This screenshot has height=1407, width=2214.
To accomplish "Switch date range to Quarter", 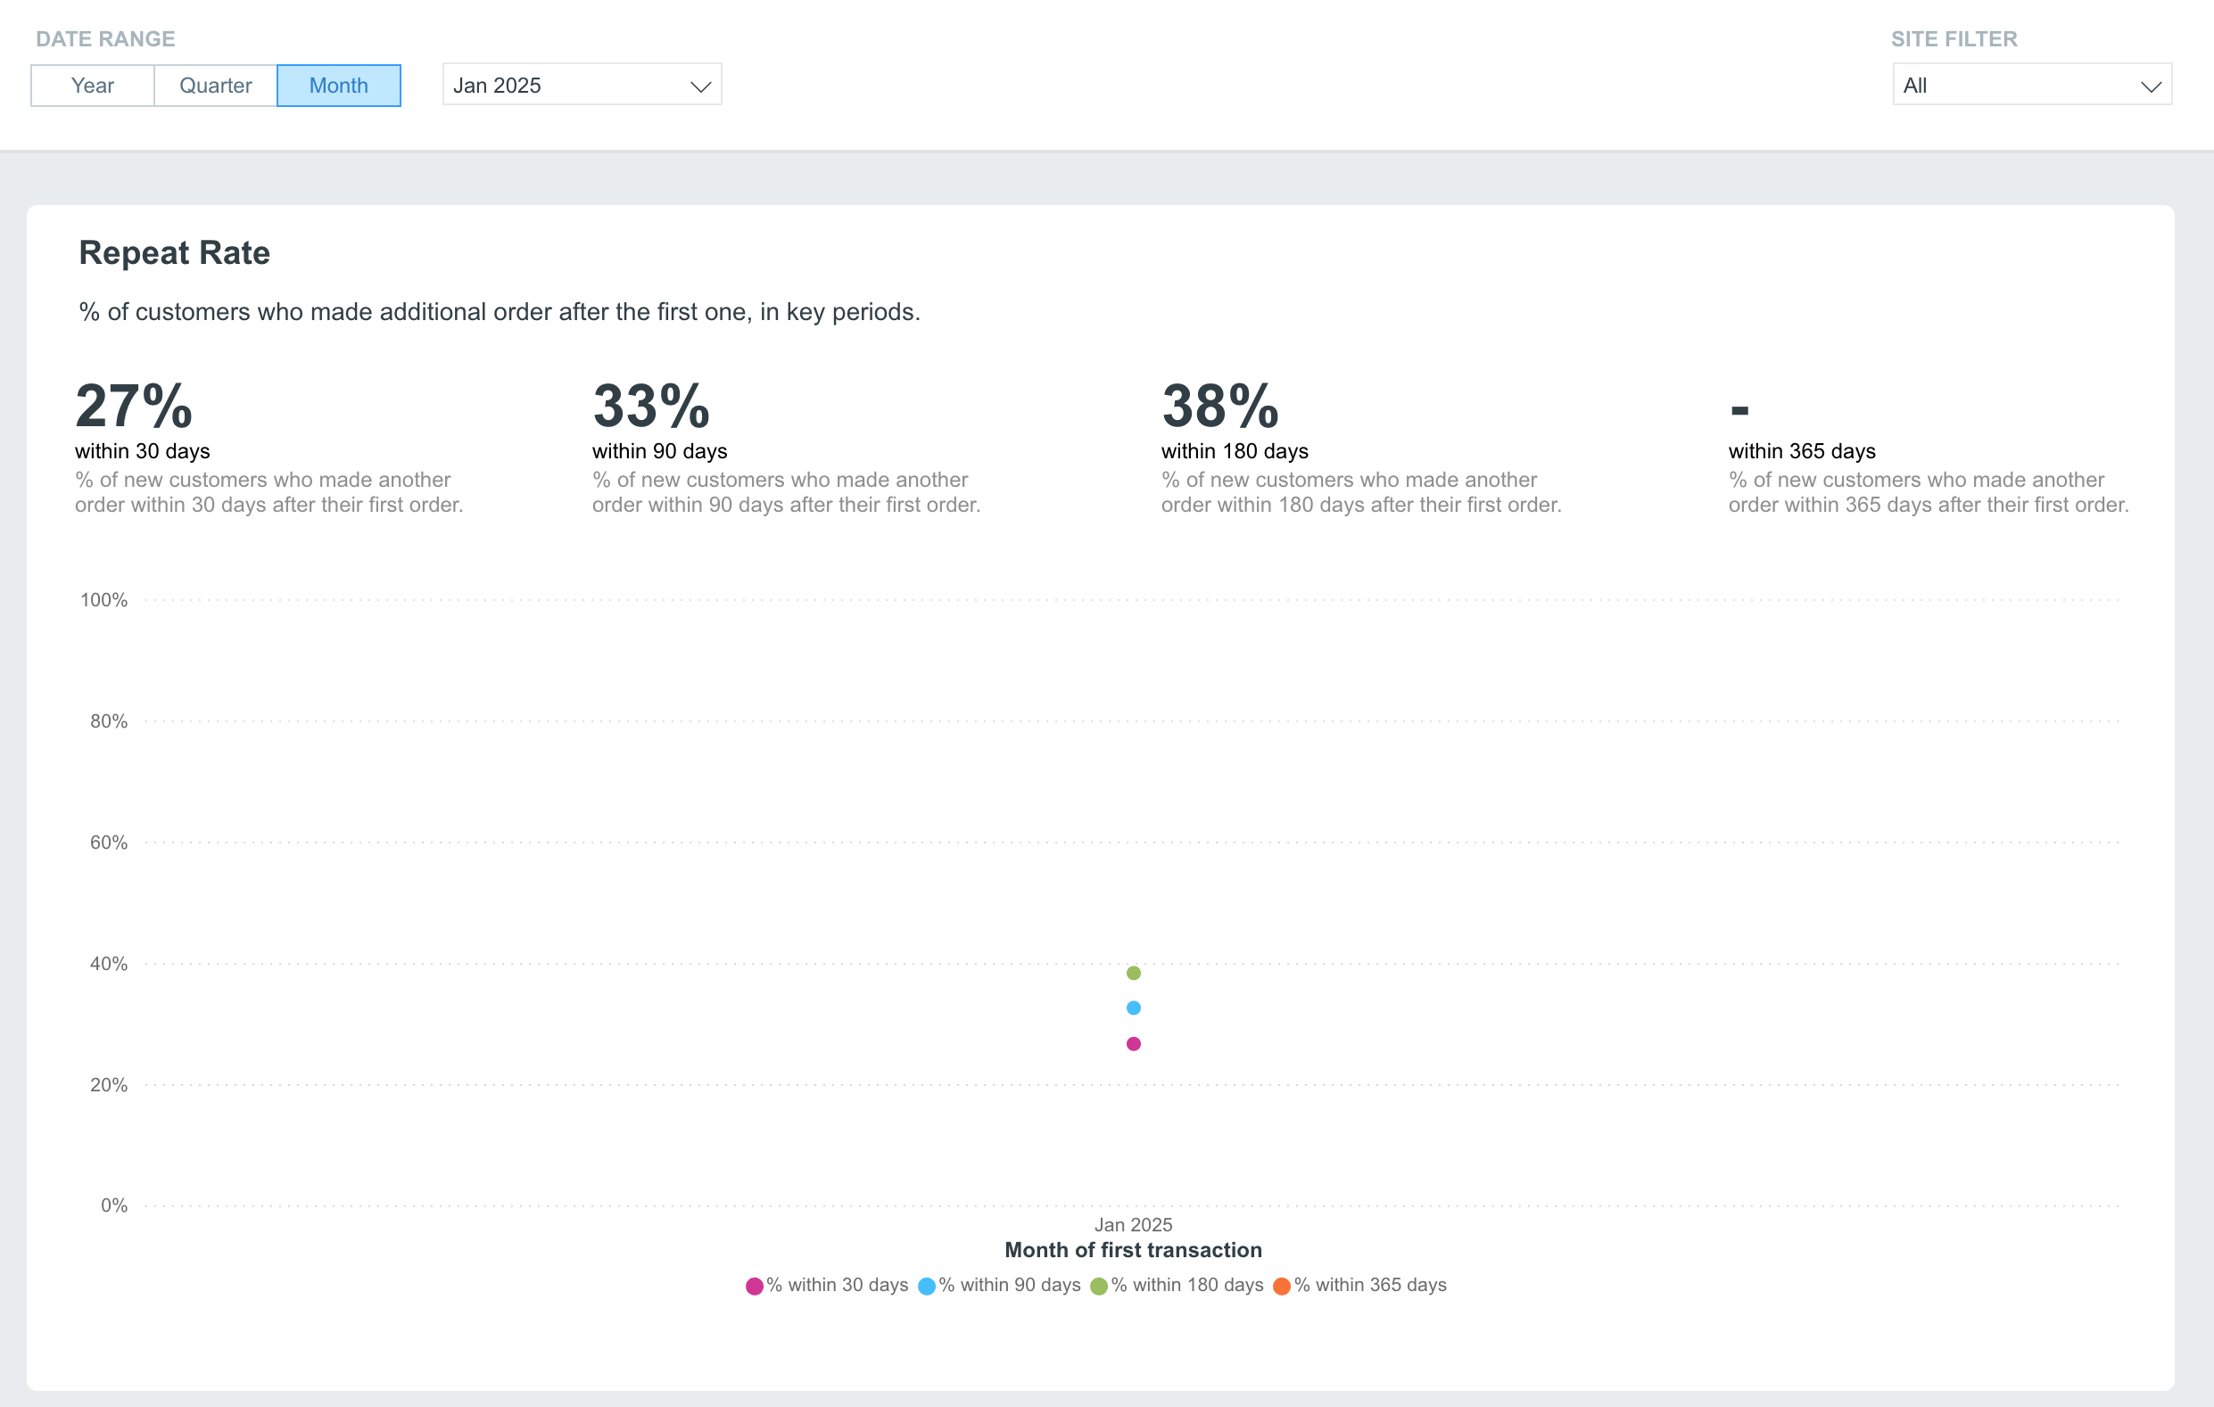I will click(x=216, y=86).
